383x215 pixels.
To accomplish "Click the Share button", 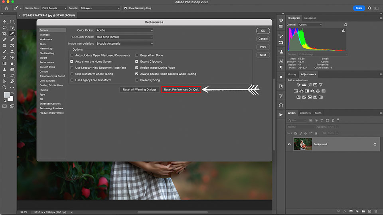I will [x=359, y=8].
